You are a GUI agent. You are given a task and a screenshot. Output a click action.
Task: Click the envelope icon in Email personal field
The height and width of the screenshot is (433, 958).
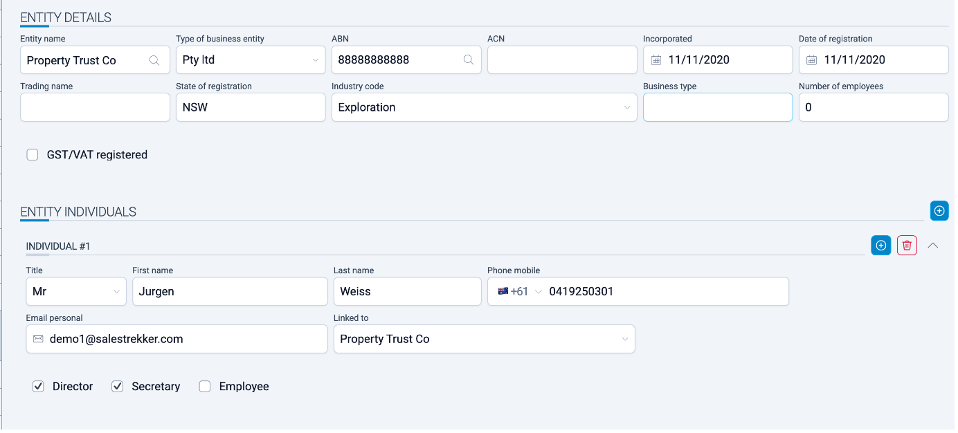coord(38,339)
